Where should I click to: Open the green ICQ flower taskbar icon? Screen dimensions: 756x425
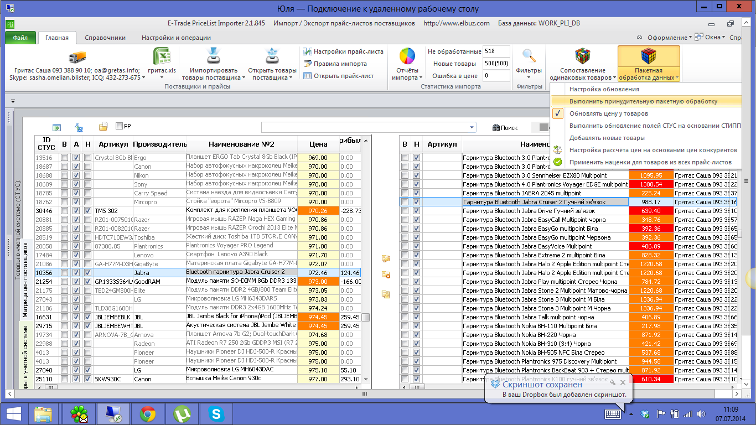(x=79, y=413)
